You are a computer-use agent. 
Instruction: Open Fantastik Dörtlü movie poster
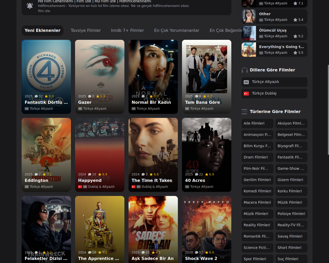(x=46, y=77)
